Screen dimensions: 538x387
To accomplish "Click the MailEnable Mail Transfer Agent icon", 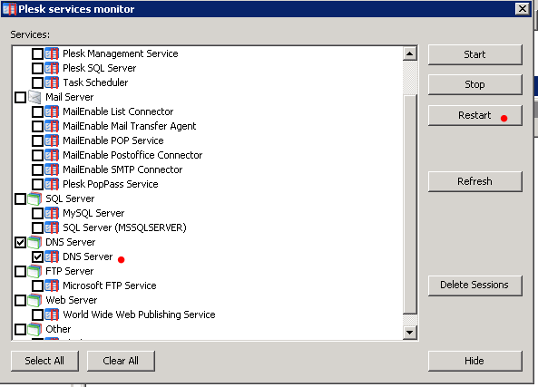I will 52,126.
